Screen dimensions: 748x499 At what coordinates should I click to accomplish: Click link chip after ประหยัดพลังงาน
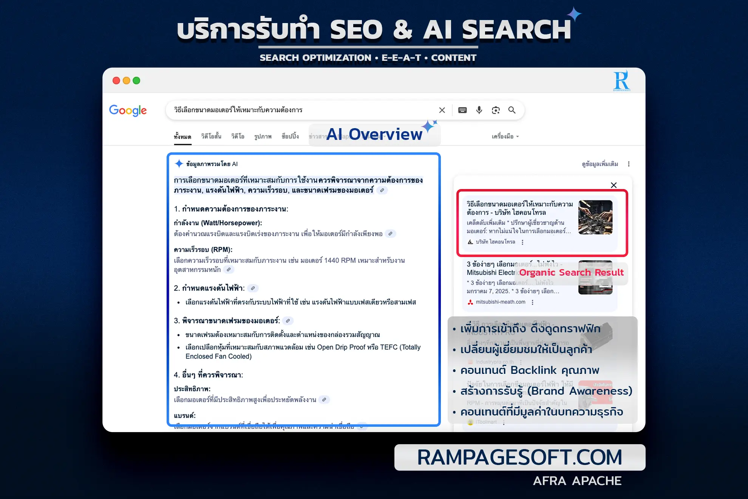tap(324, 400)
